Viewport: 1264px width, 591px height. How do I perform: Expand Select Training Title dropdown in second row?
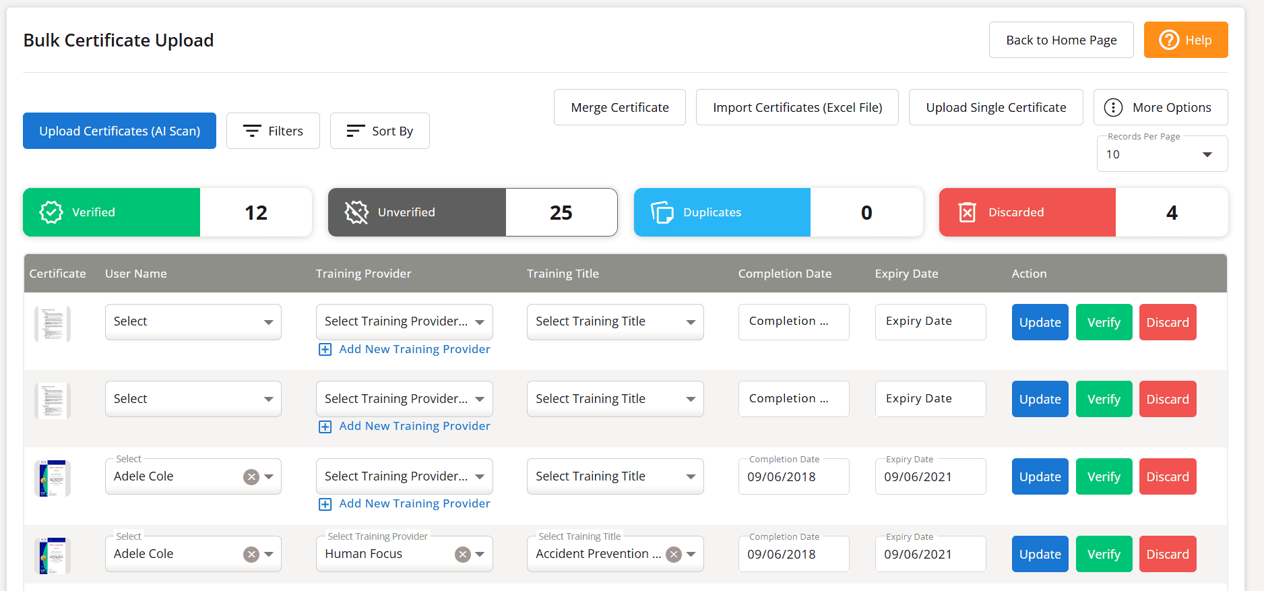coord(614,399)
